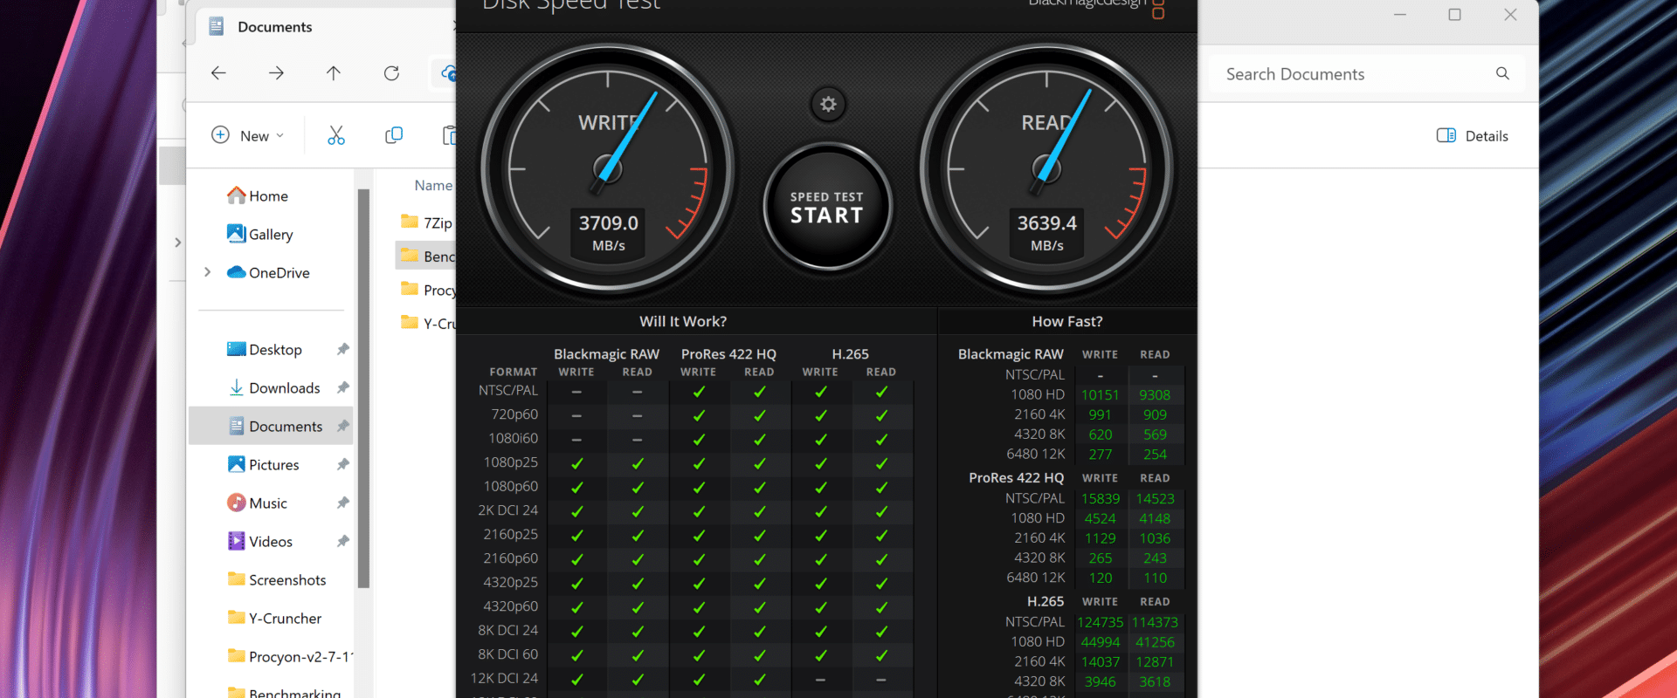1677x698 pixels.
Task: Click the explorer sidebar scrollbar
Action: pyautogui.click(x=363, y=388)
